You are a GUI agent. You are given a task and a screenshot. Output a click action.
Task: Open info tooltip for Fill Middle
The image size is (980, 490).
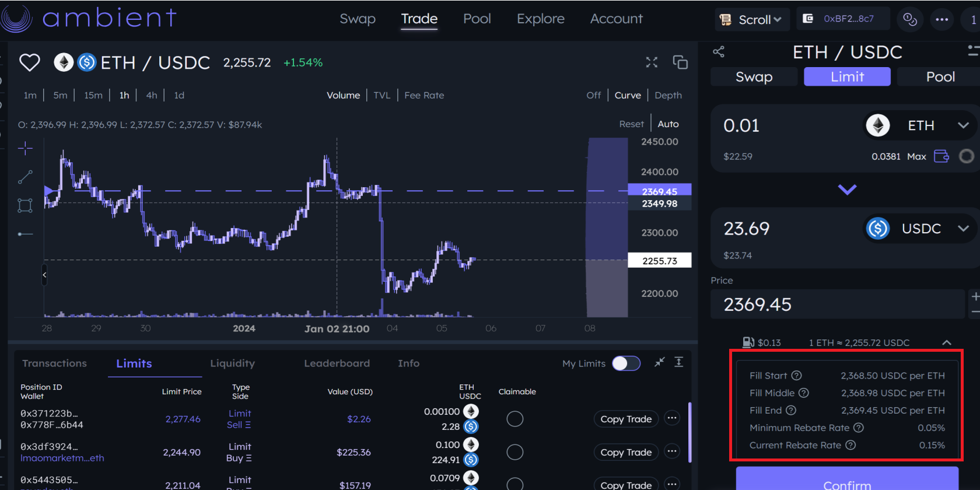tap(803, 393)
